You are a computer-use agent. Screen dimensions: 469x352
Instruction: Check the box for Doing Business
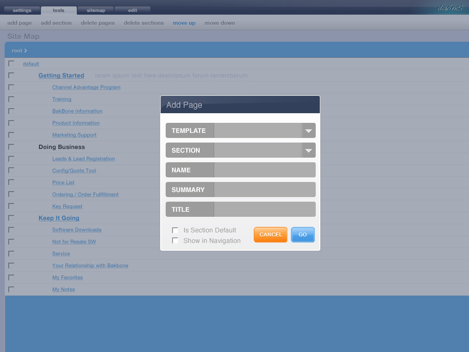[11, 147]
